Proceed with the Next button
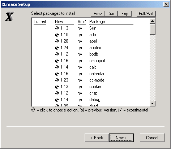The image size is (171, 149). [121, 138]
